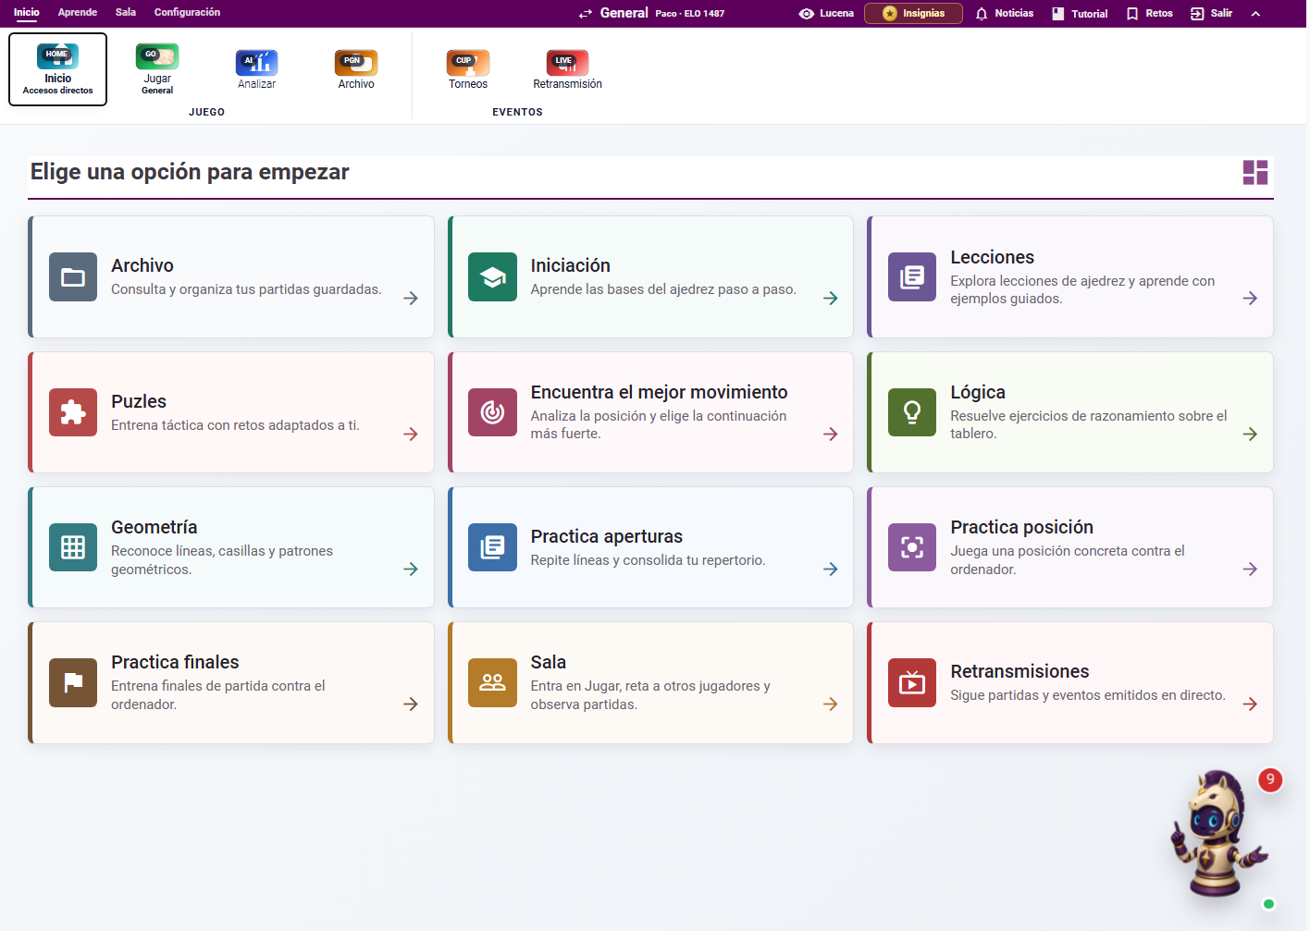Switch layout using the grid view icon
Image resolution: width=1310 pixels, height=931 pixels.
click(x=1255, y=172)
